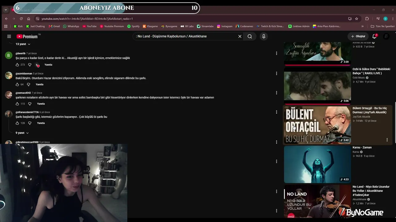Viewport: 396px width, 222px height.
Task: Like the comment by @azmidasman
Action: coord(17,84)
